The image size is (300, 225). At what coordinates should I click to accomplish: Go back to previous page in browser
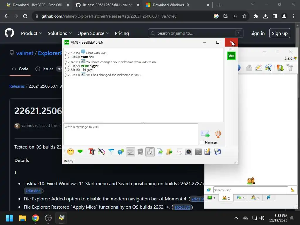tap(6, 16)
